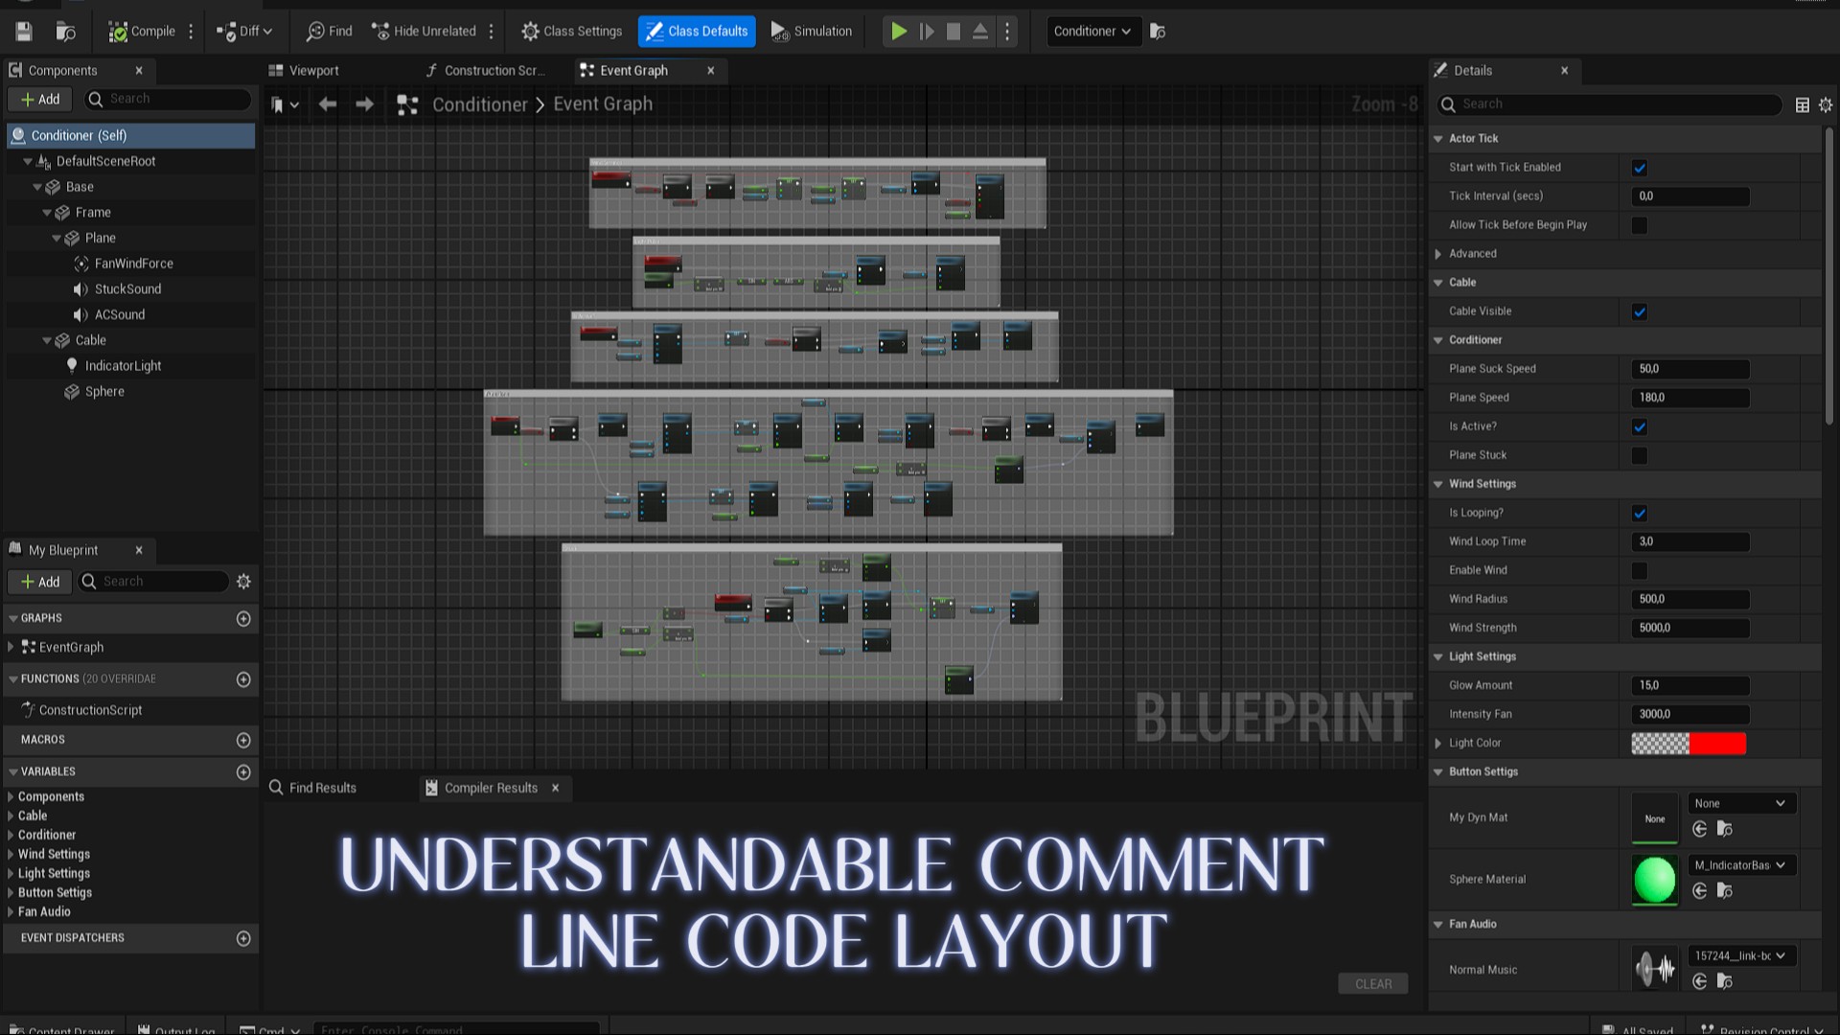Screen dimensions: 1840x1035
Task: Open Class Settings from toolbar
Action: (571, 32)
